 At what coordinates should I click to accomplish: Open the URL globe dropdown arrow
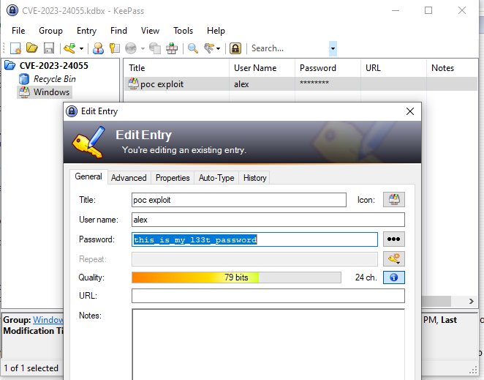(x=143, y=48)
